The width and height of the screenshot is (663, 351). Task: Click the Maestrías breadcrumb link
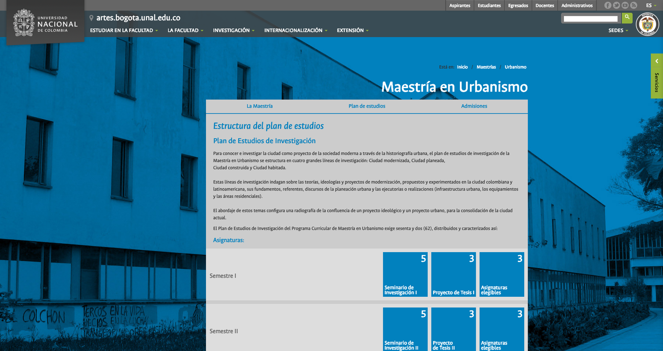(x=486, y=67)
